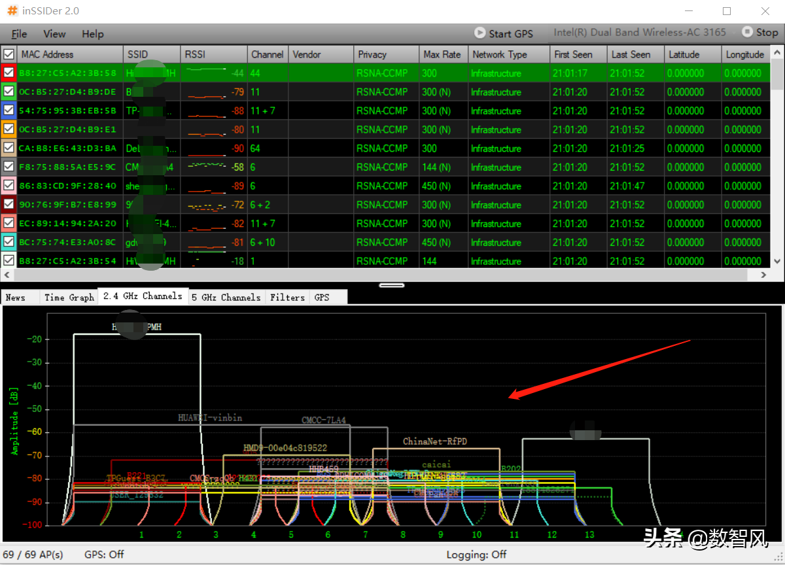
Task: Select the 2.4 GHz Channels tab
Action: [x=143, y=296]
